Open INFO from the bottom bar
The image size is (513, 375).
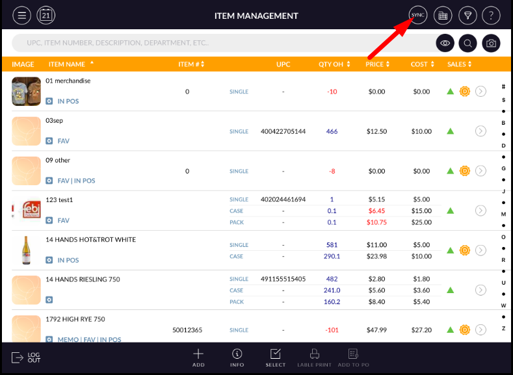pyautogui.click(x=237, y=357)
